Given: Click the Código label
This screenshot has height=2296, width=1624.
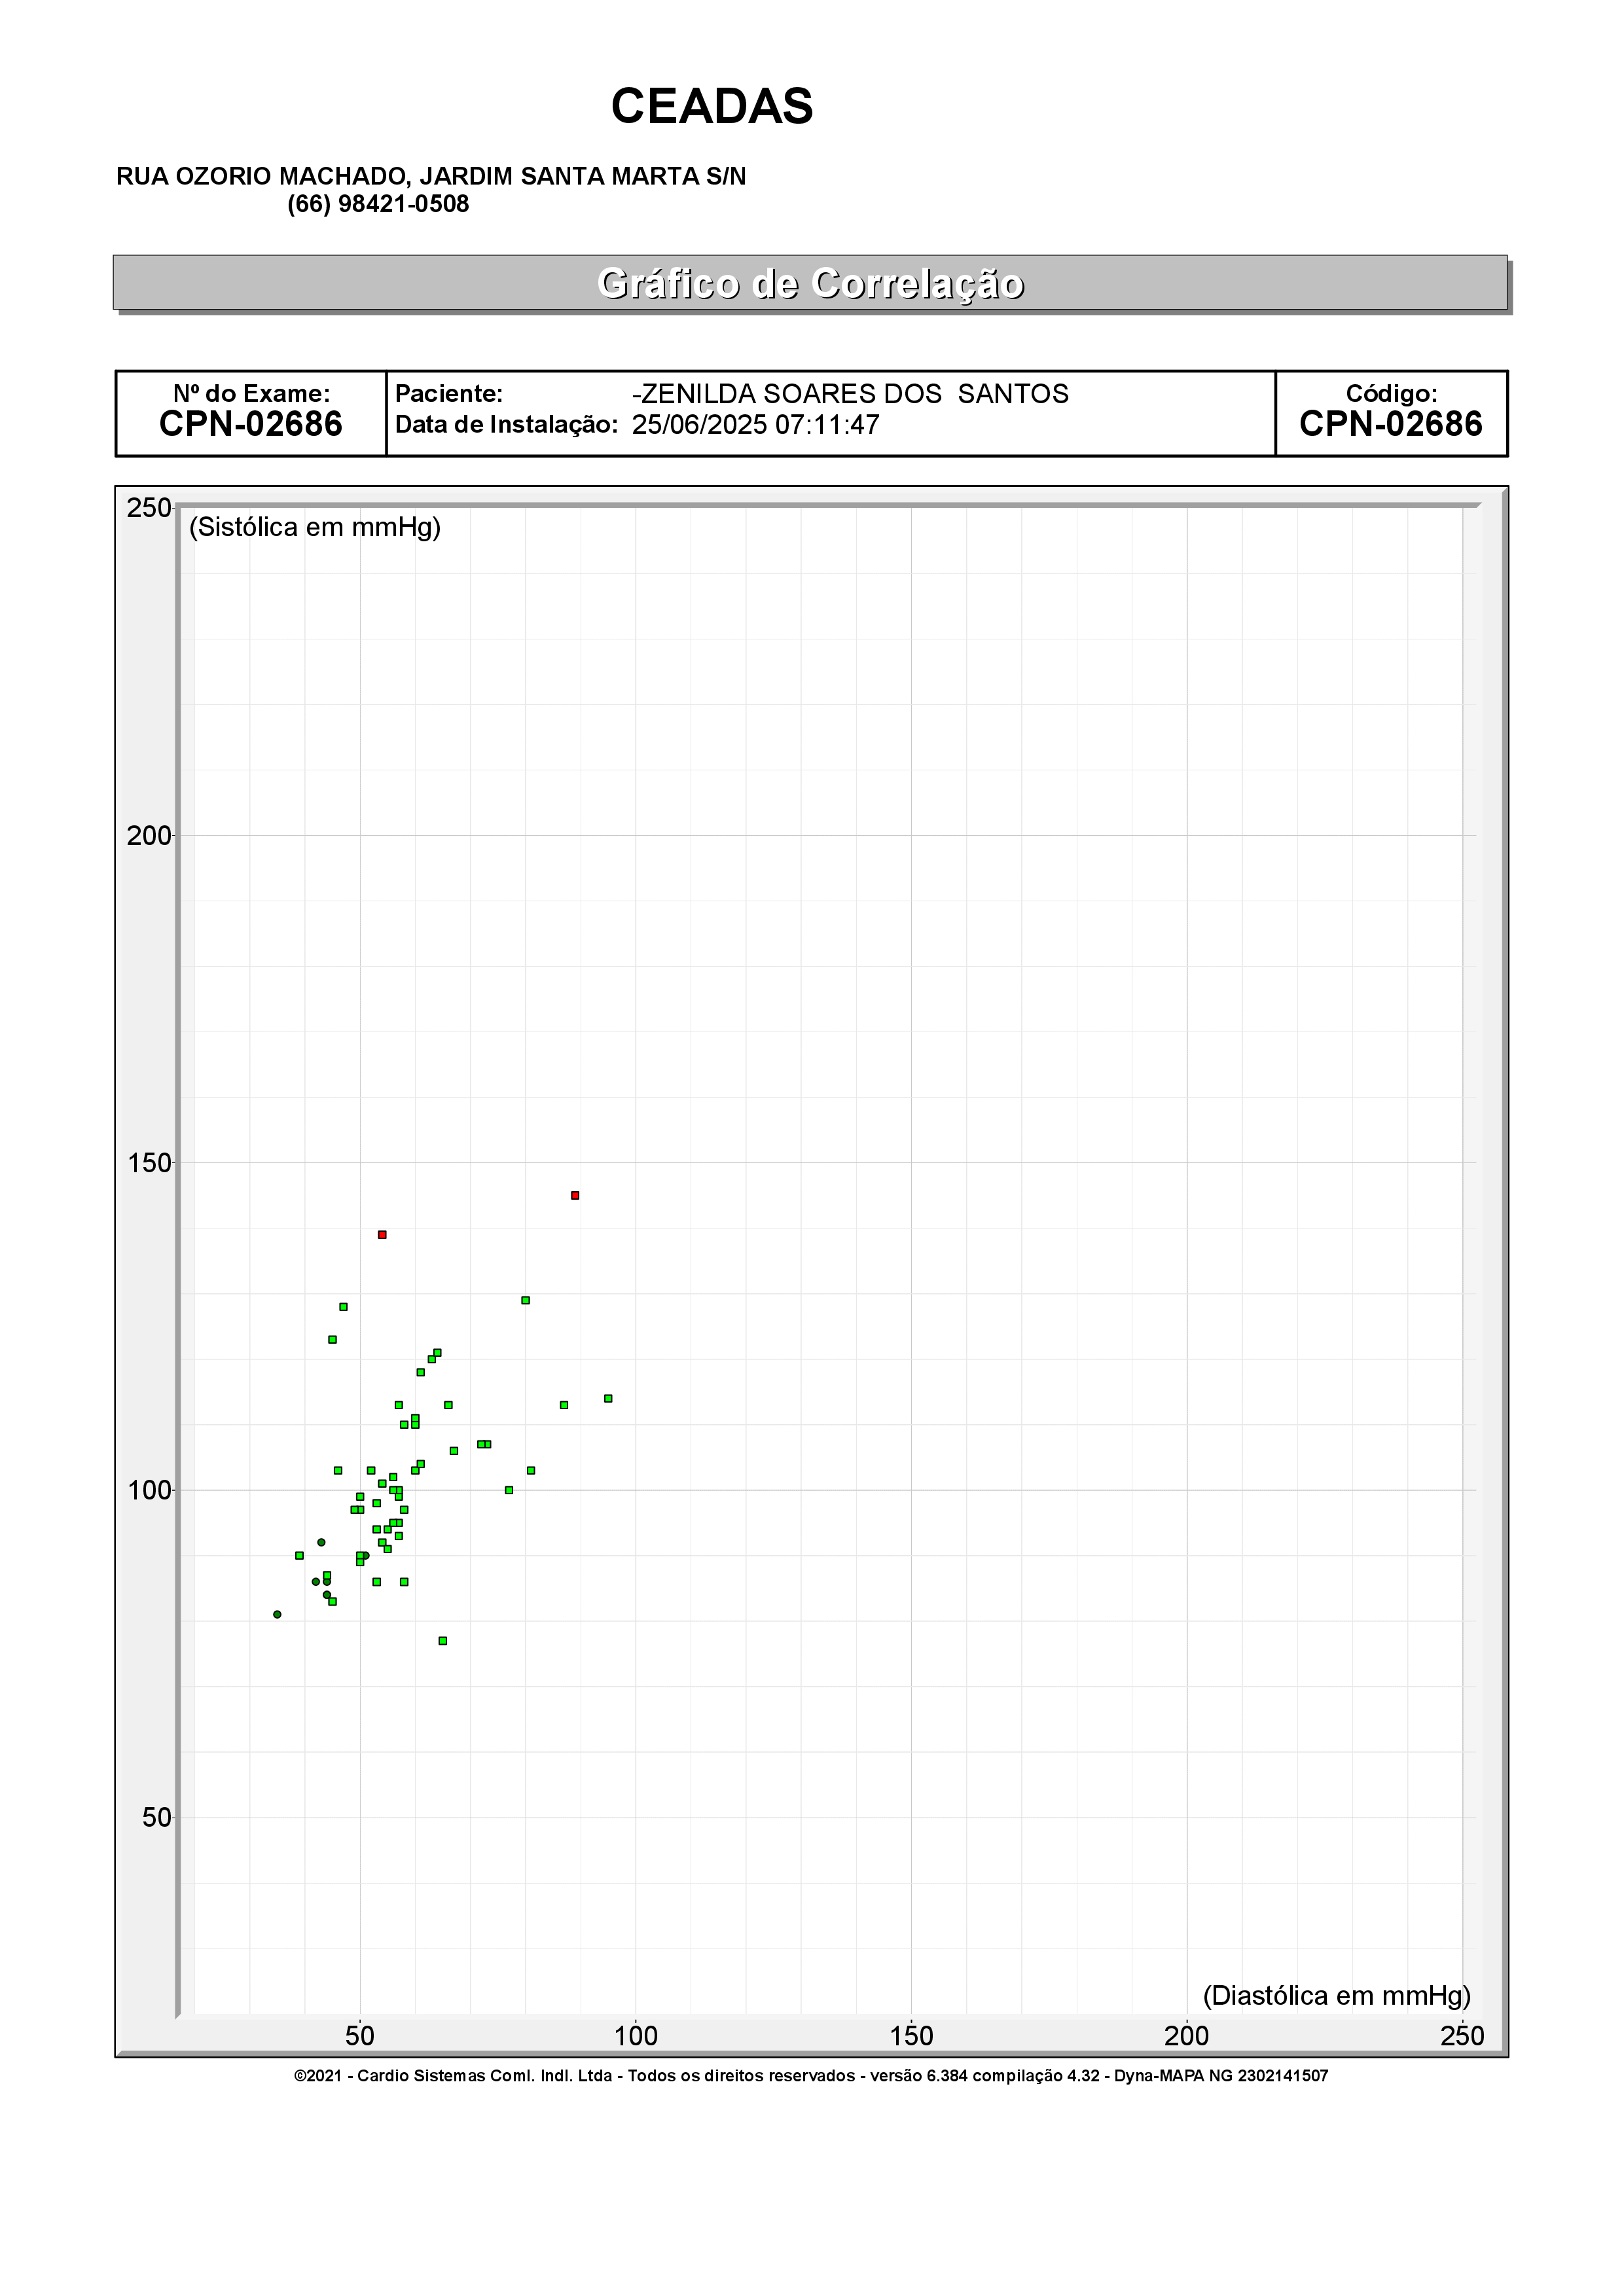Looking at the screenshot, I should (x=1391, y=394).
